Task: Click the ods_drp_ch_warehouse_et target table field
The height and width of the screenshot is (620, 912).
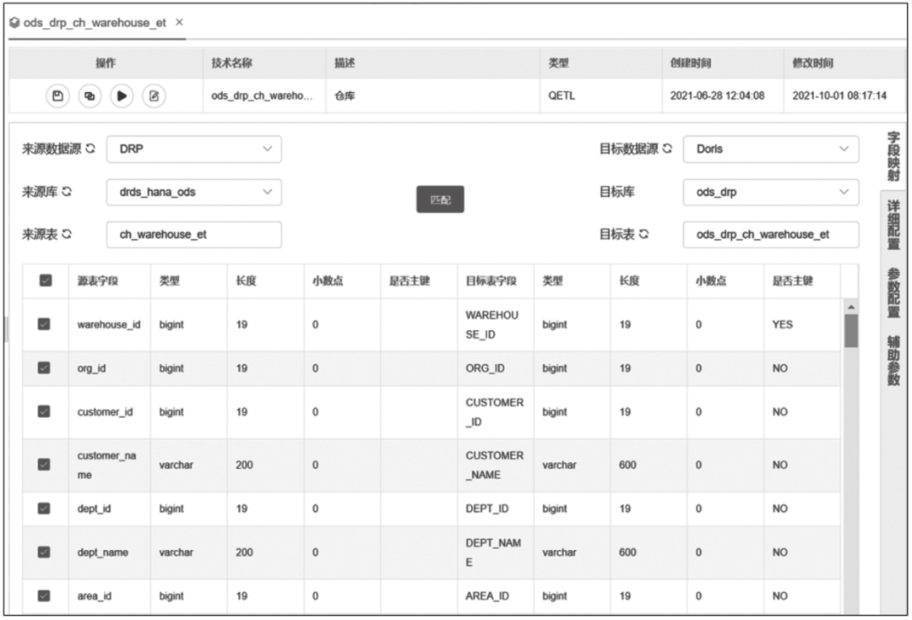Action: (771, 234)
